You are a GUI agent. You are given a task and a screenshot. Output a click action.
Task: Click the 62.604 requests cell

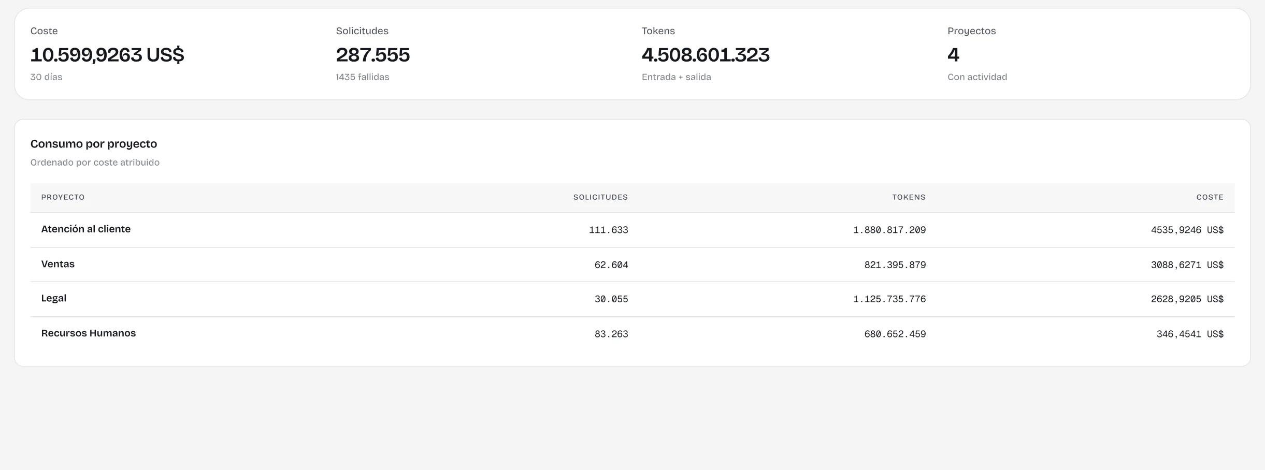coord(611,265)
